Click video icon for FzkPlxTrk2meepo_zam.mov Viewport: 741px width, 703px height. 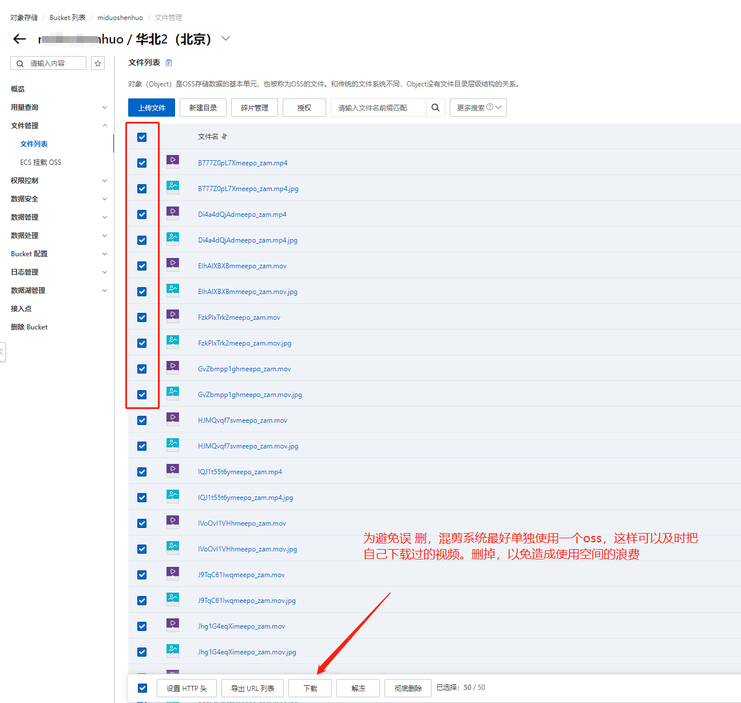coord(173,316)
